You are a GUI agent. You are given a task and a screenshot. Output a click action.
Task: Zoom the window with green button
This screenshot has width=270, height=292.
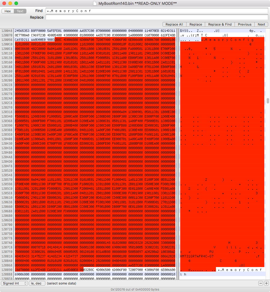pyautogui.click(x=16, y=3)
